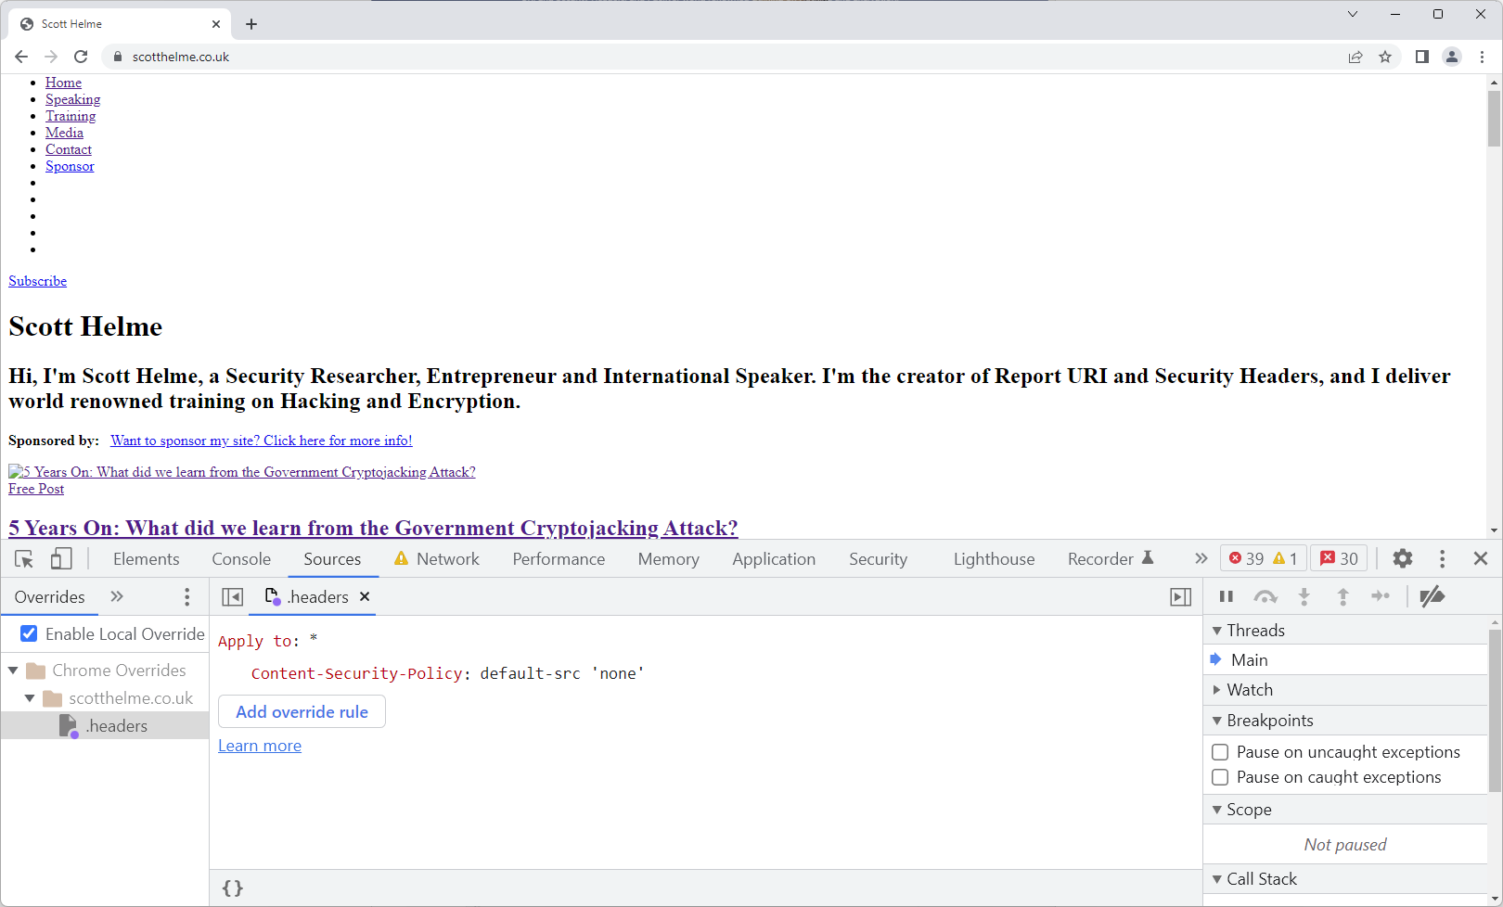Select the inspect element tool
Image resolution: width=1503 pixels, height=907 pixels.
pyautogui.click(x=23, y=559)
